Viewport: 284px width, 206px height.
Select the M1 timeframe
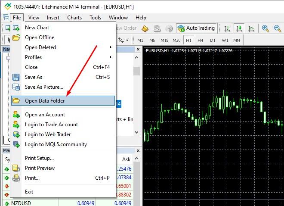140,40
